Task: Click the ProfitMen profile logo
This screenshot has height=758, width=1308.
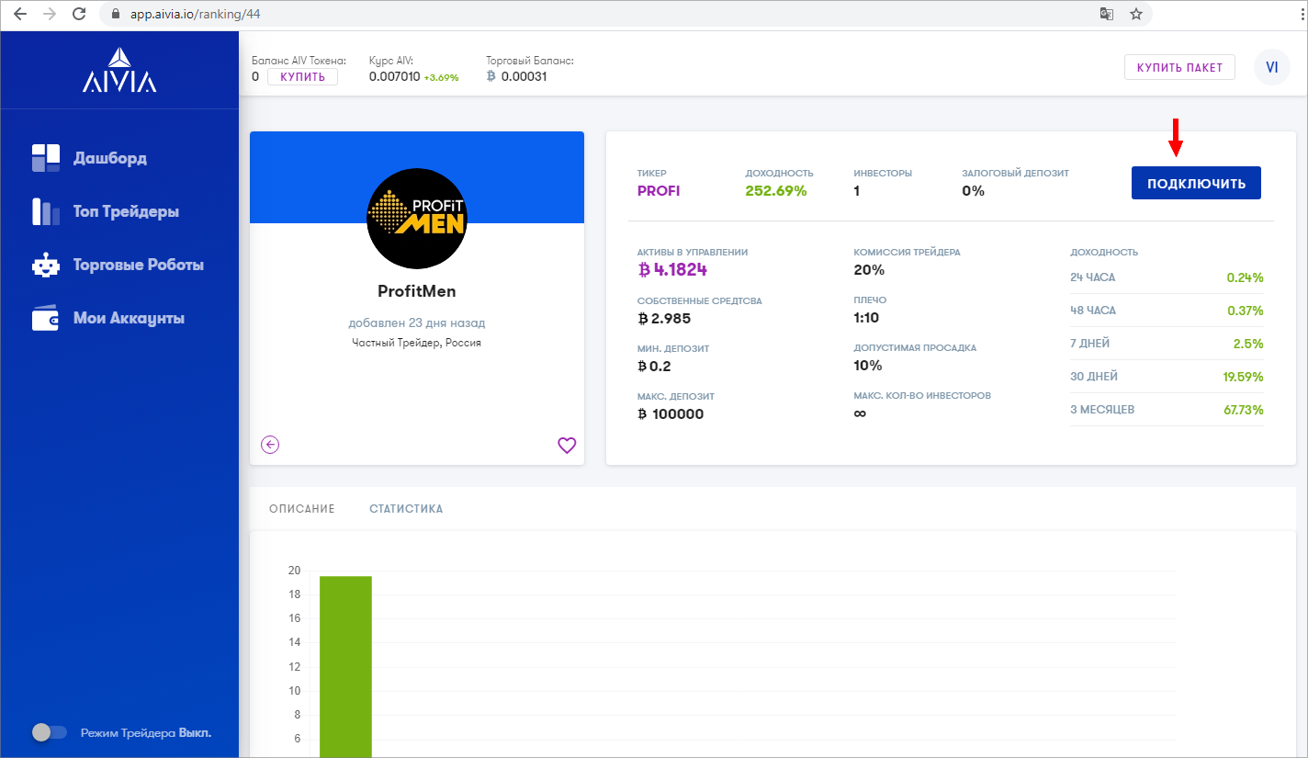Action: pyautogui.click(x=417, y=219)
